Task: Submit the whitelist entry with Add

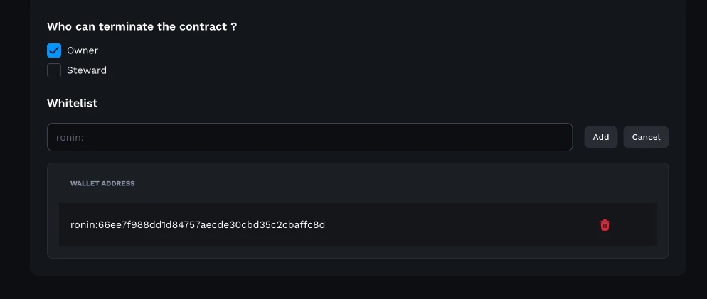Action: click(x=600, y=137)
